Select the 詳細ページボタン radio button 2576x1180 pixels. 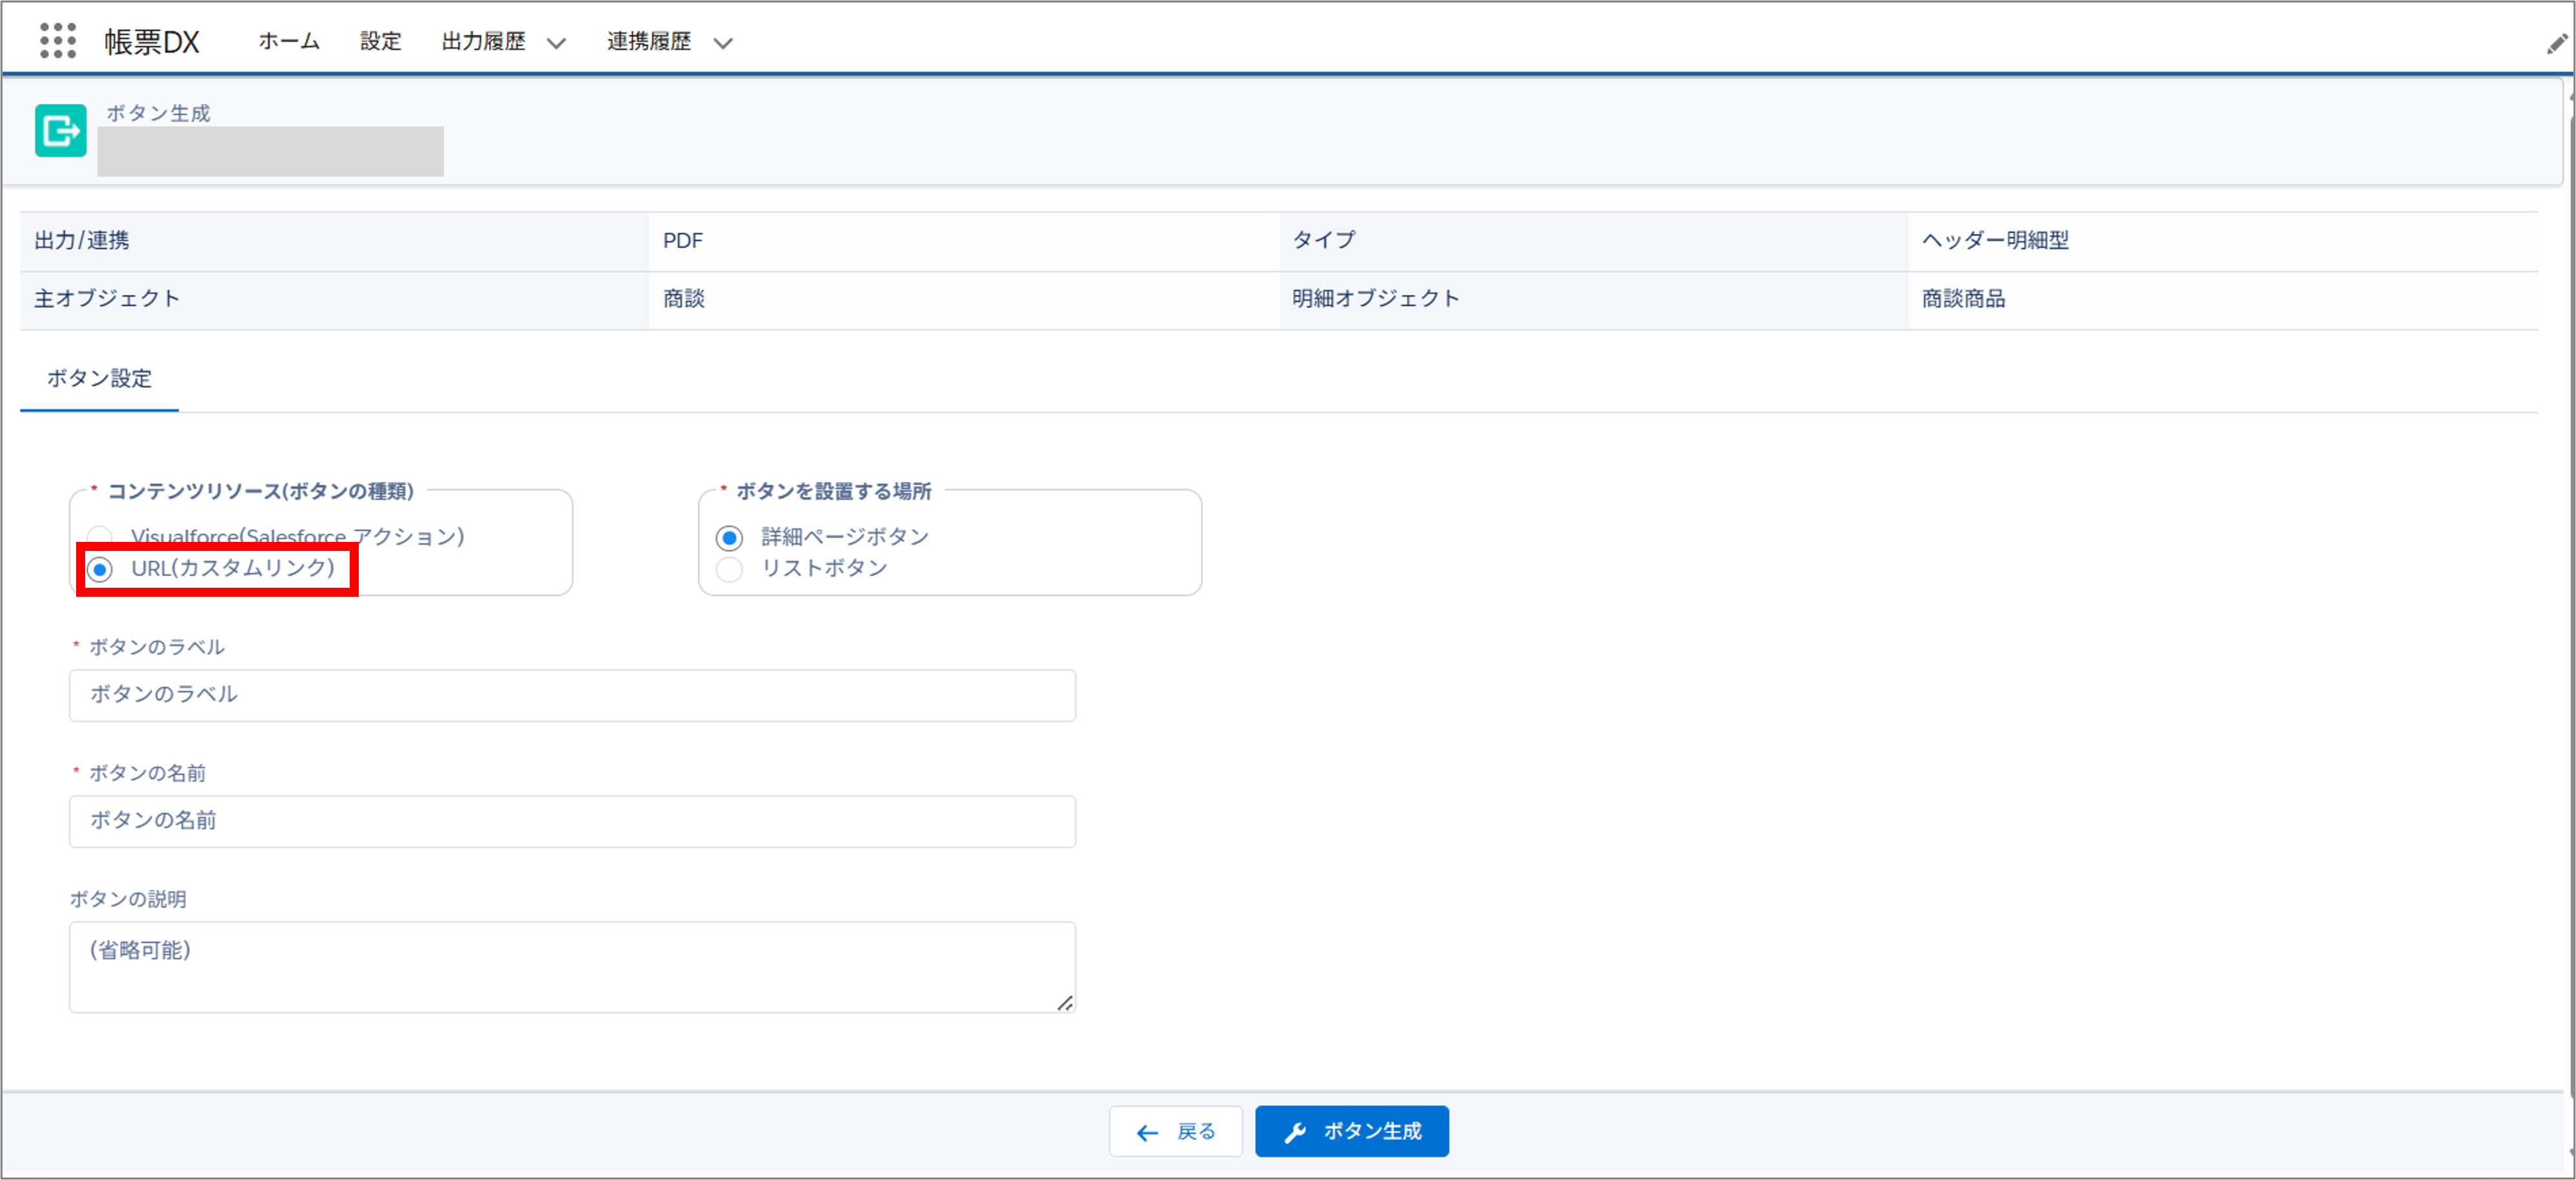tap(729, 536)
